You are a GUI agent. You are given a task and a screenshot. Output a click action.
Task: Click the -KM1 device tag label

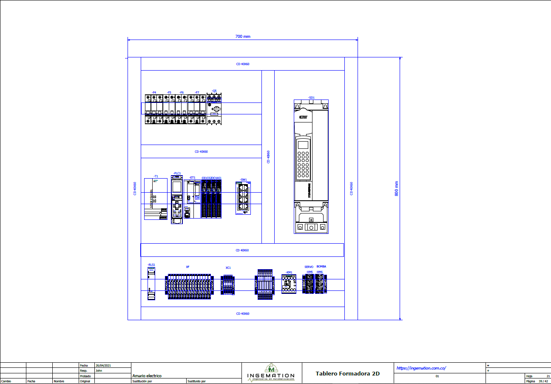point(289,273)
